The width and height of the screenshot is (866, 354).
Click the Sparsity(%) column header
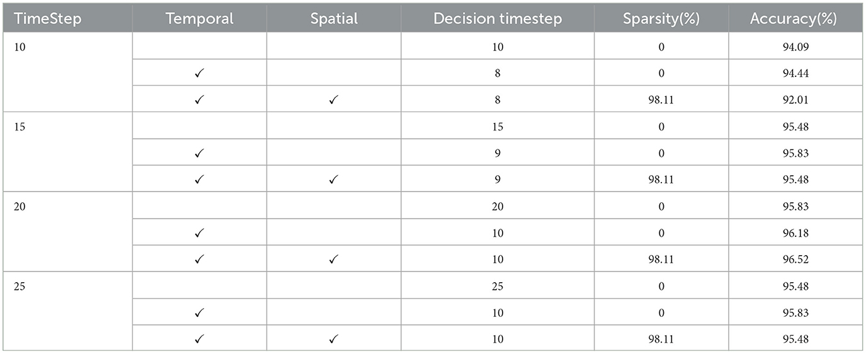point(661,19)
